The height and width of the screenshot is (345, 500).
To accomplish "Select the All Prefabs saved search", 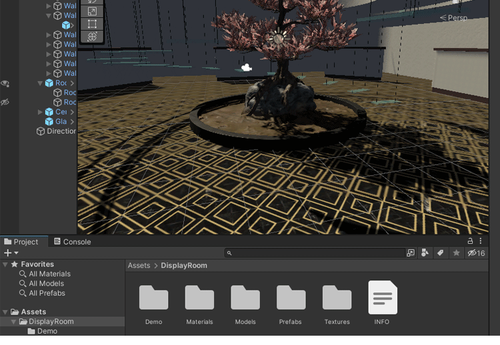I will coord(47,293).
